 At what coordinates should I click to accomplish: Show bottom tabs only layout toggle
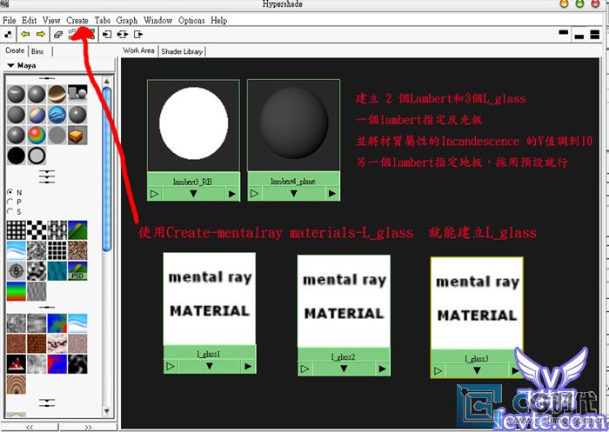579,35
